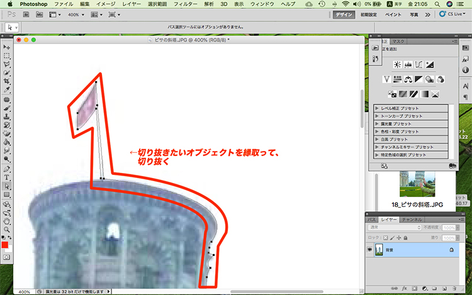The width and height of the screenshot is (472, 295).
Task: Toggle lock transparent pixels
Action: pyautogui.click(x=386, y=238)
